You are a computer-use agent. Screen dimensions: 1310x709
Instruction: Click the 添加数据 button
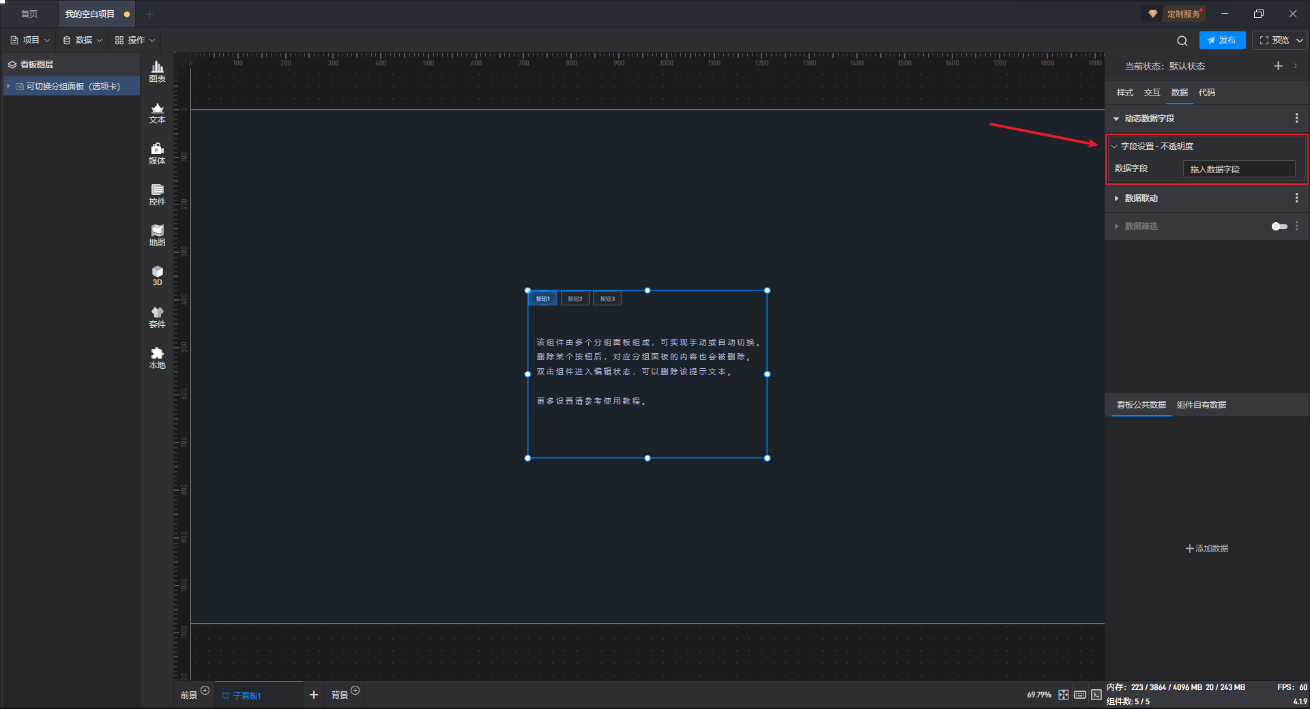pyautogui.click(x=1206, y=549)
